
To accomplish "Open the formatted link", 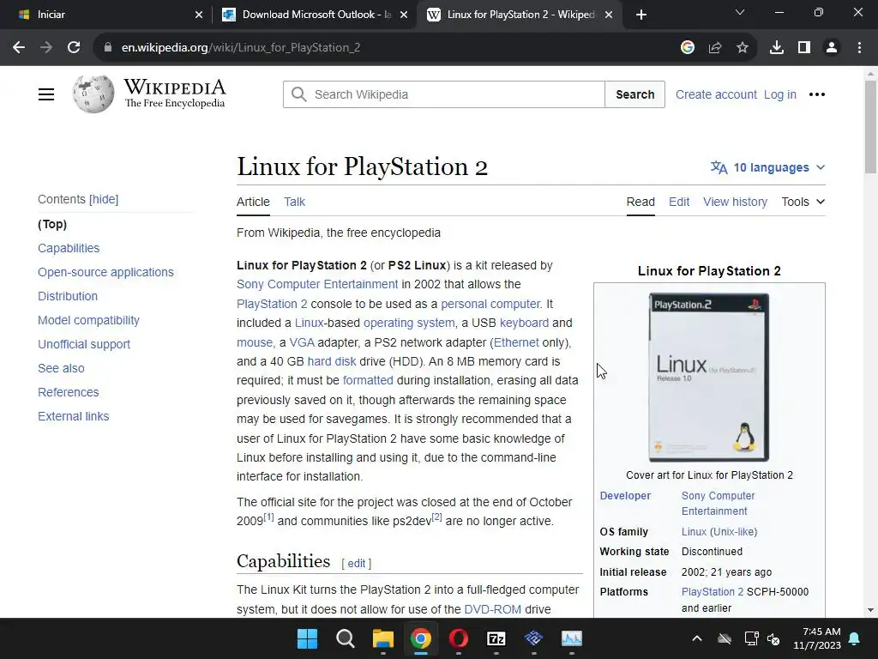I will pos(368,380).
